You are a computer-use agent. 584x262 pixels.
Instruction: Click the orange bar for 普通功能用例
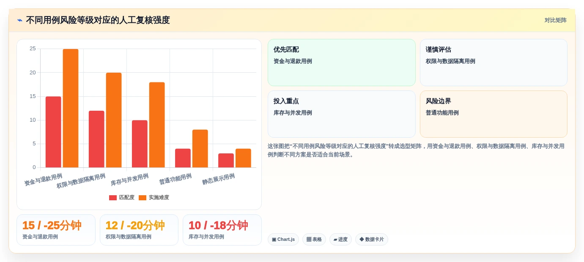click(200, 149)
